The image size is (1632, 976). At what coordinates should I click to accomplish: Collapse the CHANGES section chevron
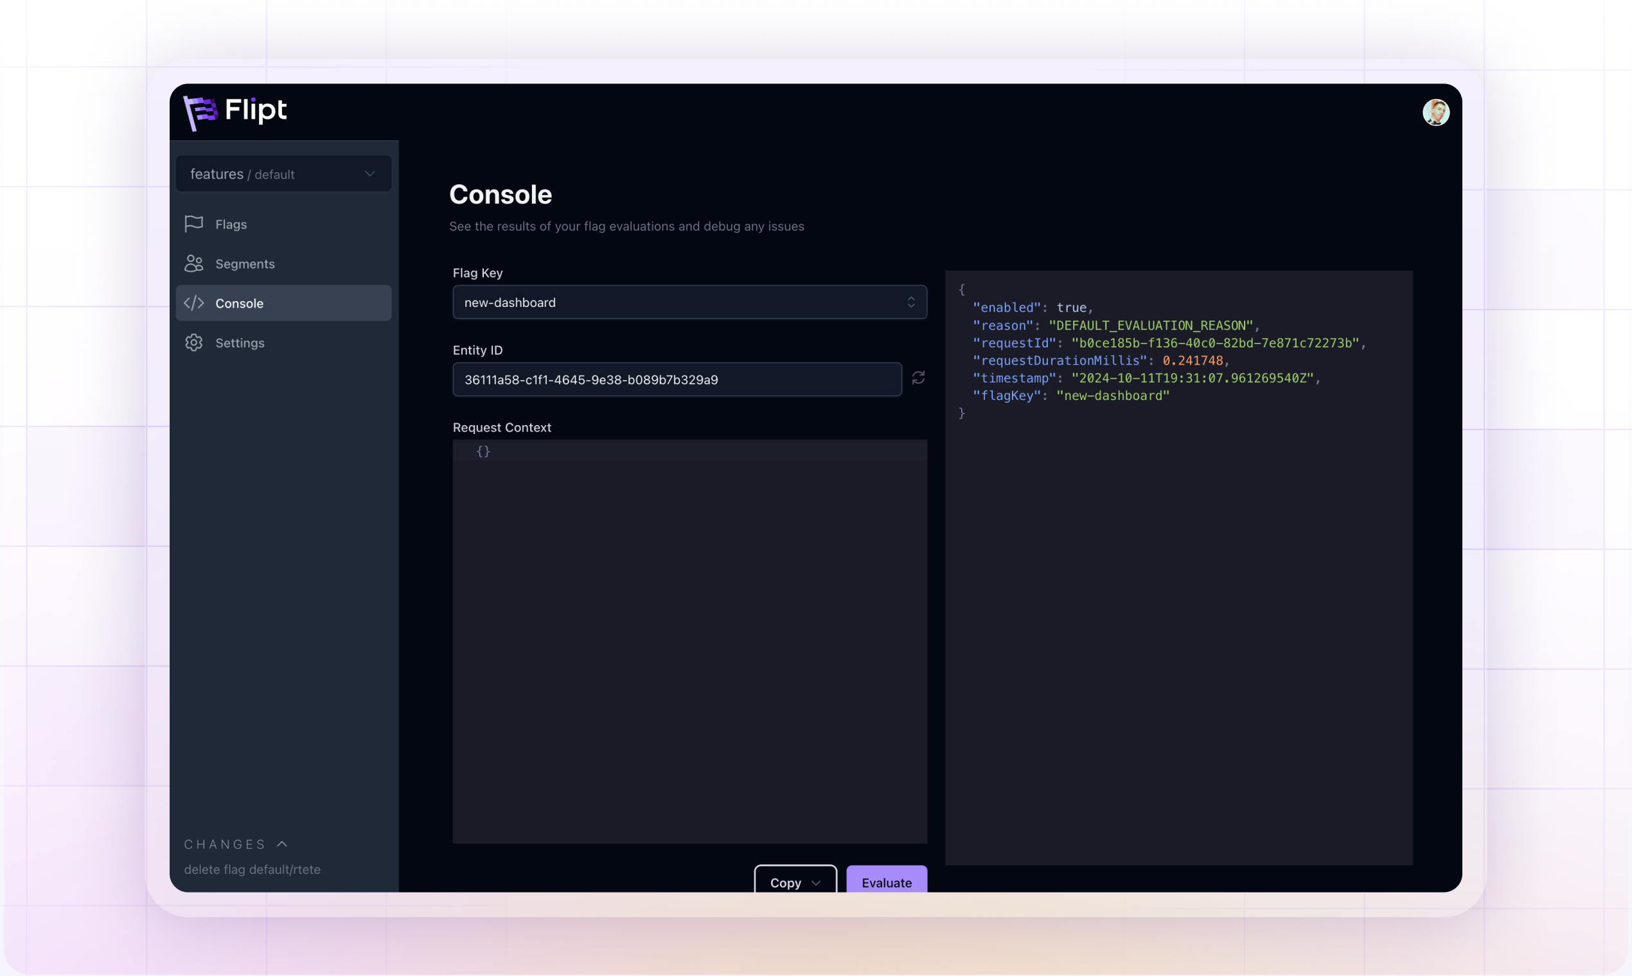point(282,844)
